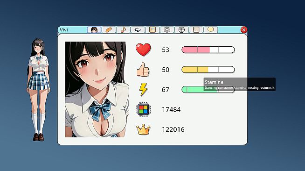Open the sunglasses accessories tab
Image resolution: width=305 pixels, height=171 pixels.
[138, 30]
